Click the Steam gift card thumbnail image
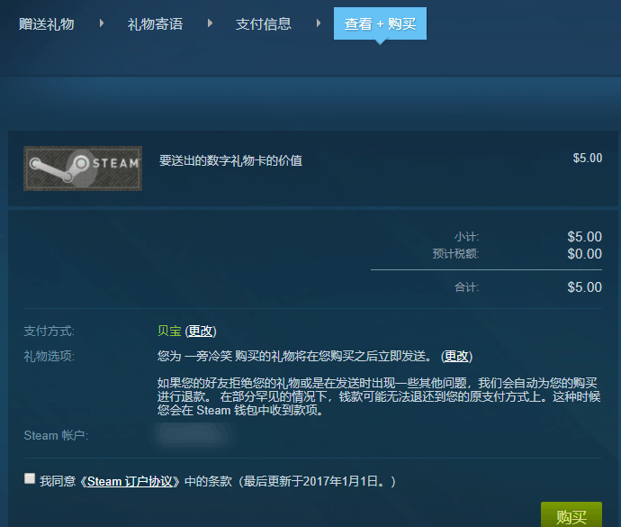Image resolution: width=621 pixels, height=527 pixels. tap(83, 168)
